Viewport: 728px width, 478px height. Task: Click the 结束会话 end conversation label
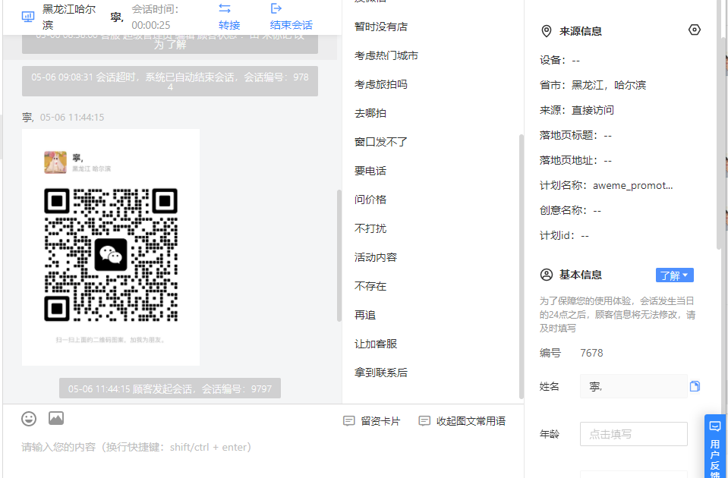pos(291,25)
